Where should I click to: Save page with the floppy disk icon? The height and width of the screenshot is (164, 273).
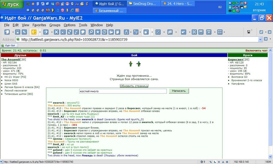(18, 32)
